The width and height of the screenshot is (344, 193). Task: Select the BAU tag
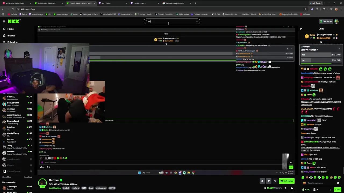click(x=91, y=188)
